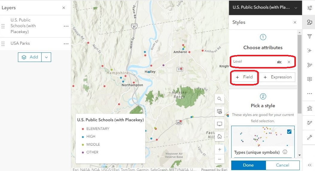Cancel the style changes
Viewport: 315px width, 171px height.
click(x=282, y=165)
